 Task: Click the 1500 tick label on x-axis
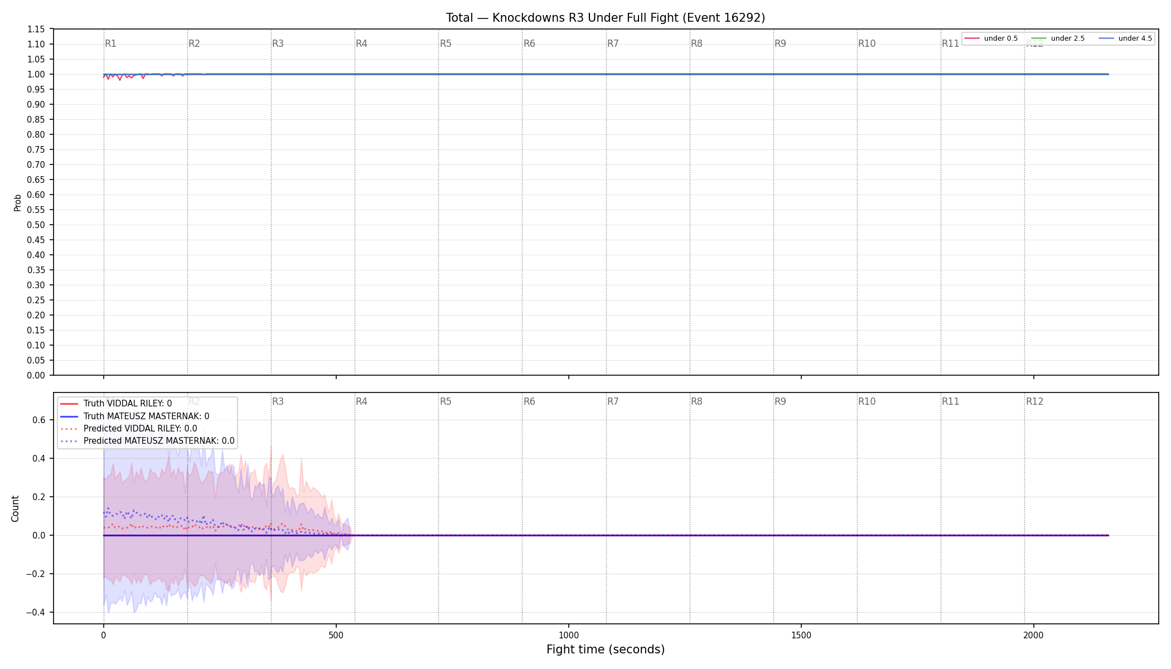coord(801,635)
